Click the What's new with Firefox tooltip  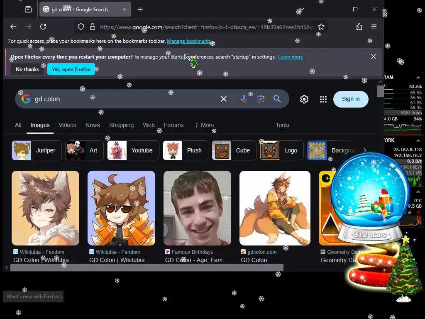[x=33, y=297]
